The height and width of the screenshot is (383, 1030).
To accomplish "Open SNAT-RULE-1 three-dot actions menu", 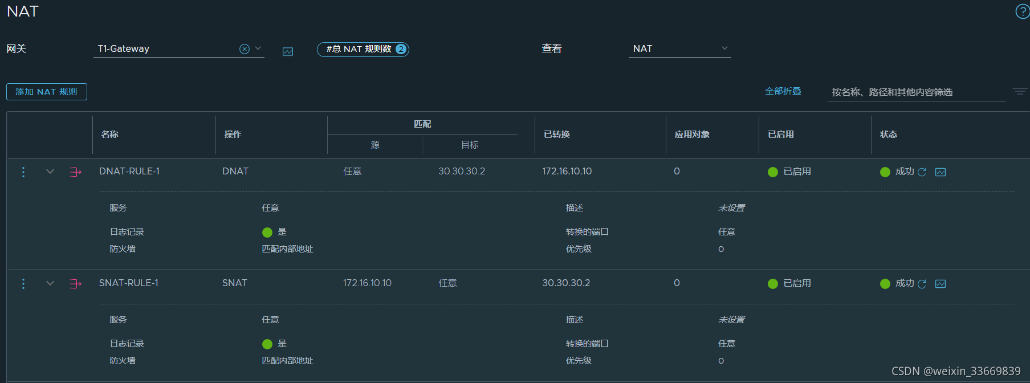I will 23,283.
